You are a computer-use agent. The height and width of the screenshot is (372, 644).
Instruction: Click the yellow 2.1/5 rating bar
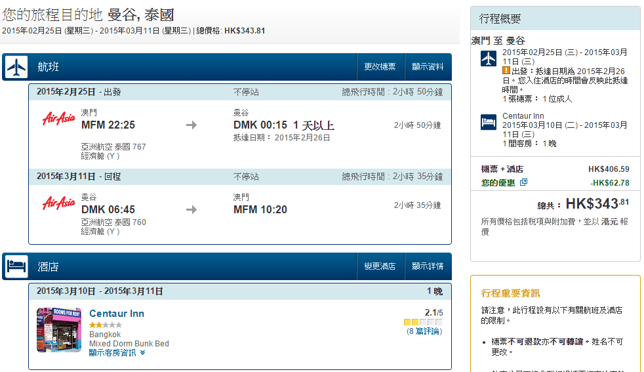pos(422,322)
